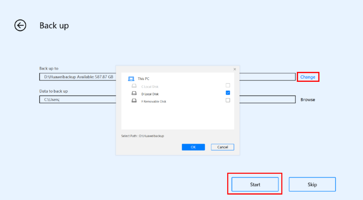Confirm the path with OK button
363x200 pixels.
click(x=193, y=147)
